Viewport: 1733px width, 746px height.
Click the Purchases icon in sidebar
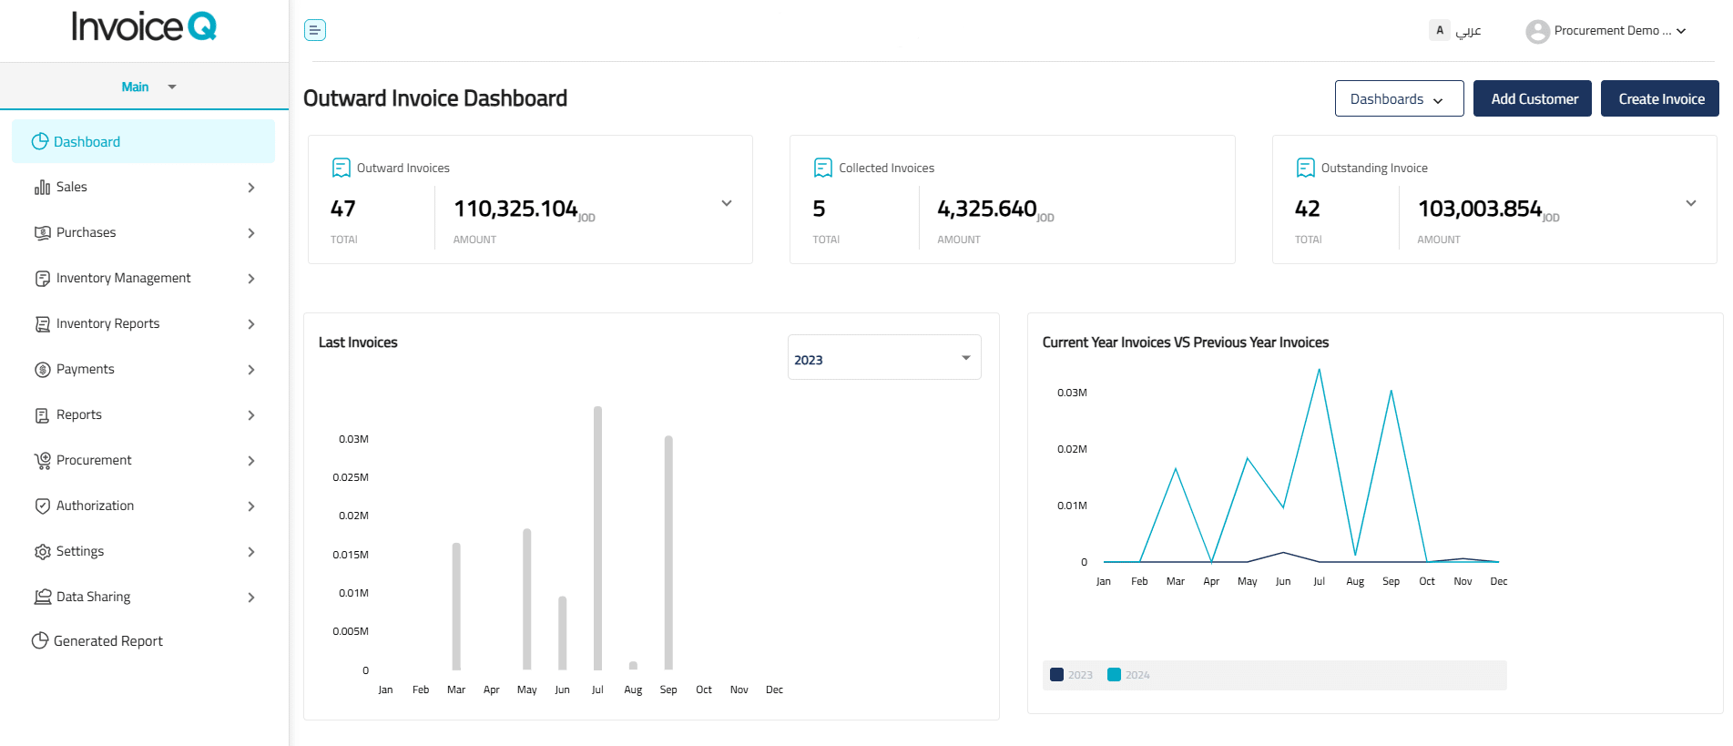tap(42, 233)
